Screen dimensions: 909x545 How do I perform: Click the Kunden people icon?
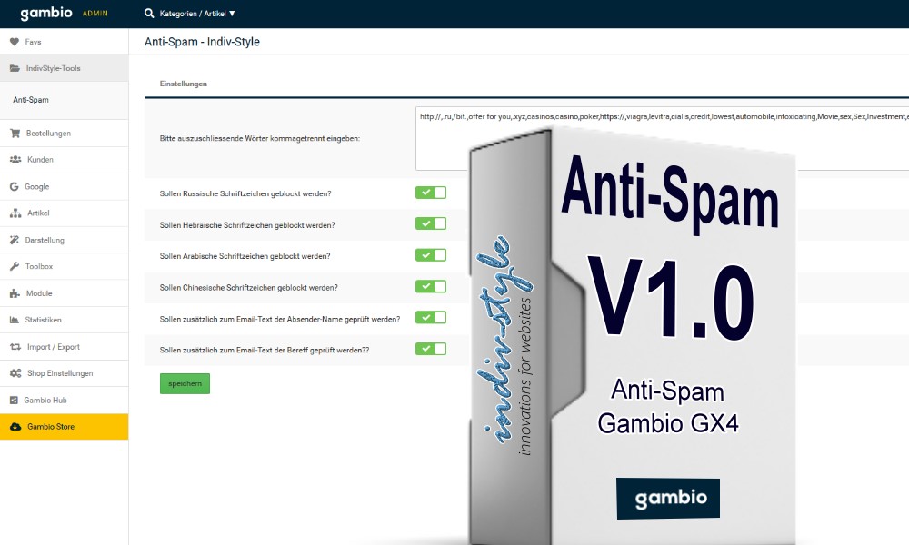[15, 159]
